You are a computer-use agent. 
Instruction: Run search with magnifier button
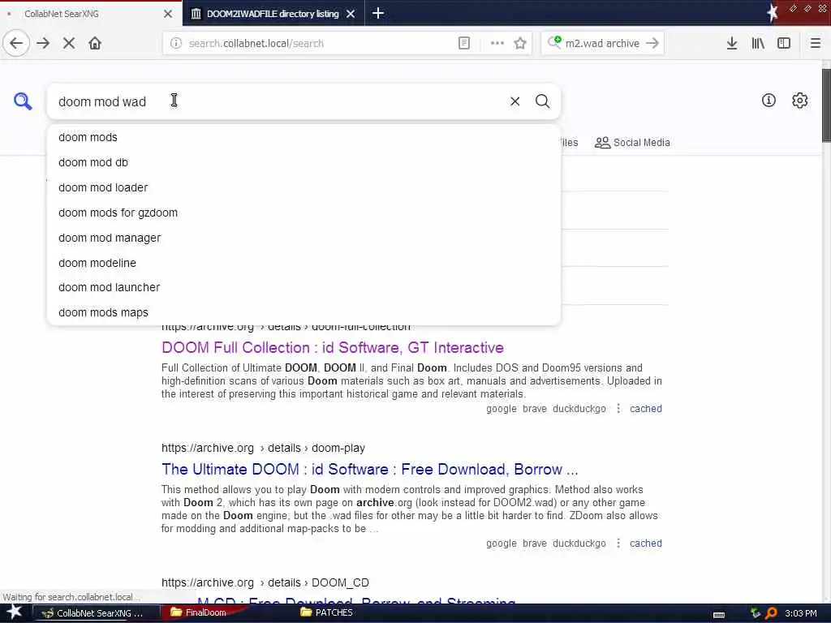coord(542,101)
